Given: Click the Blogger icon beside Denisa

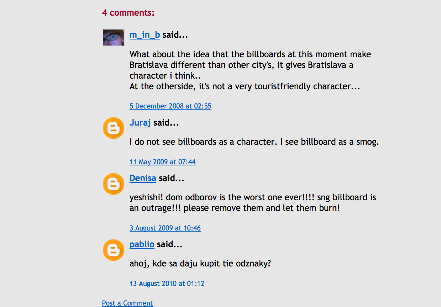Looking at the screenshot, I should [113, 184].
